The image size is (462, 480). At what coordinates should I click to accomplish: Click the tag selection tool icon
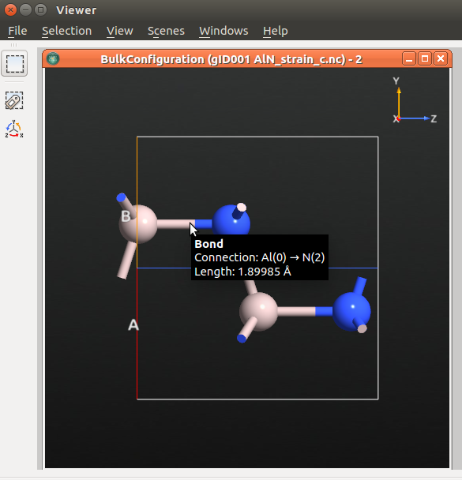coord(14,100)
